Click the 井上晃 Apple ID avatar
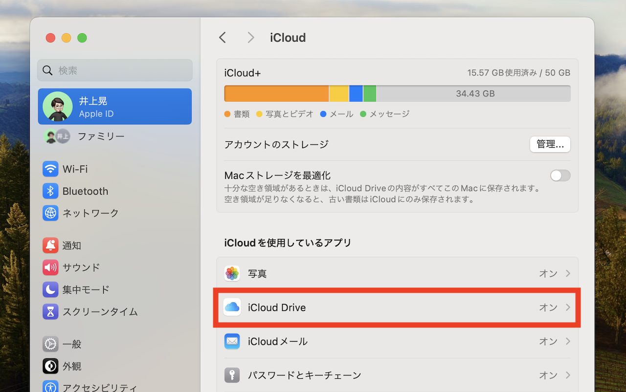This screenshot has width=626, height=392. [58, 107]
